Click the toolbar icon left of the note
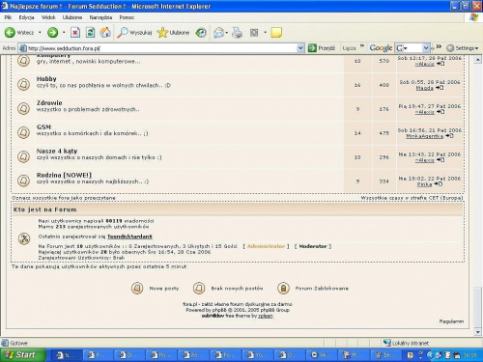 click(254, 33)
